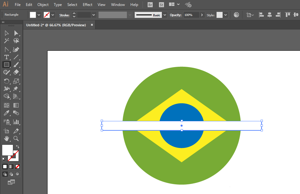Screen dimensions: 300x194
Task: Select the Blend tool
Action: (16, 113)
